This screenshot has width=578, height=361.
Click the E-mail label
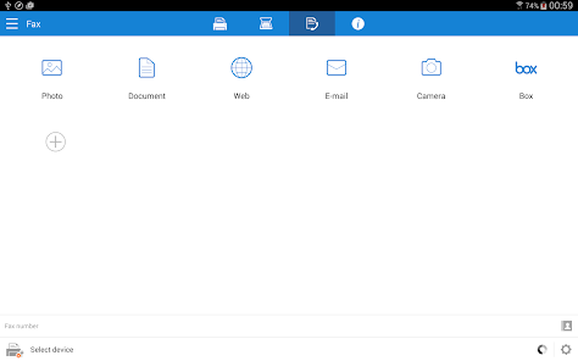click(336, 96)
